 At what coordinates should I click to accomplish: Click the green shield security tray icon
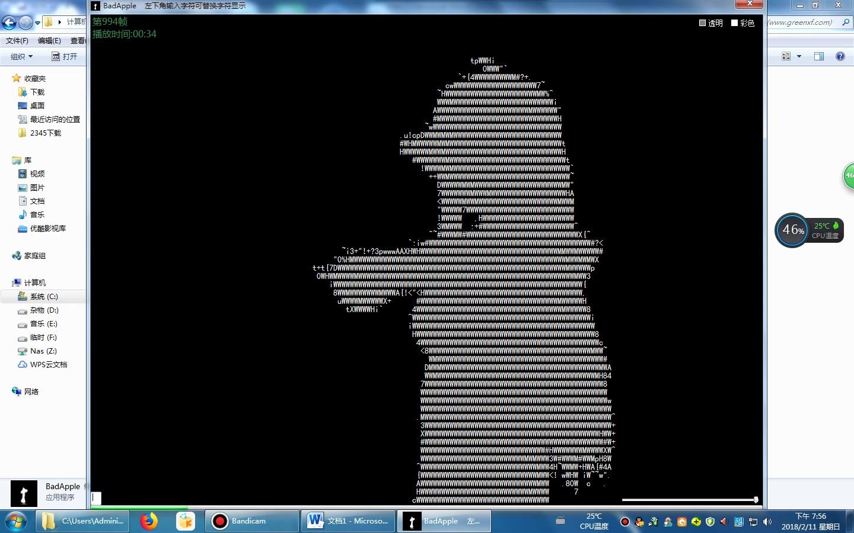710,522
